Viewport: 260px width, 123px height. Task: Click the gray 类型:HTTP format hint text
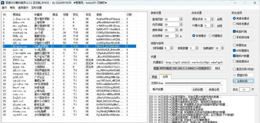click(183, 68)
